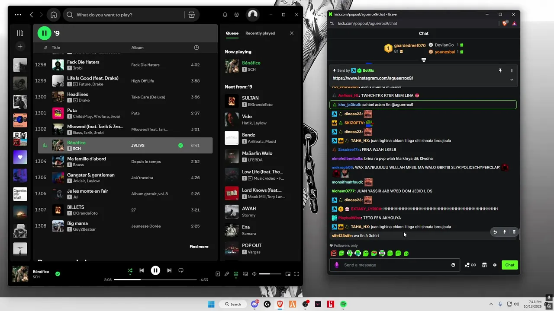Focus Spotify search field
The width and height of the screenshot is (554, 311).
pyautogui.click(x=129, y=15)
